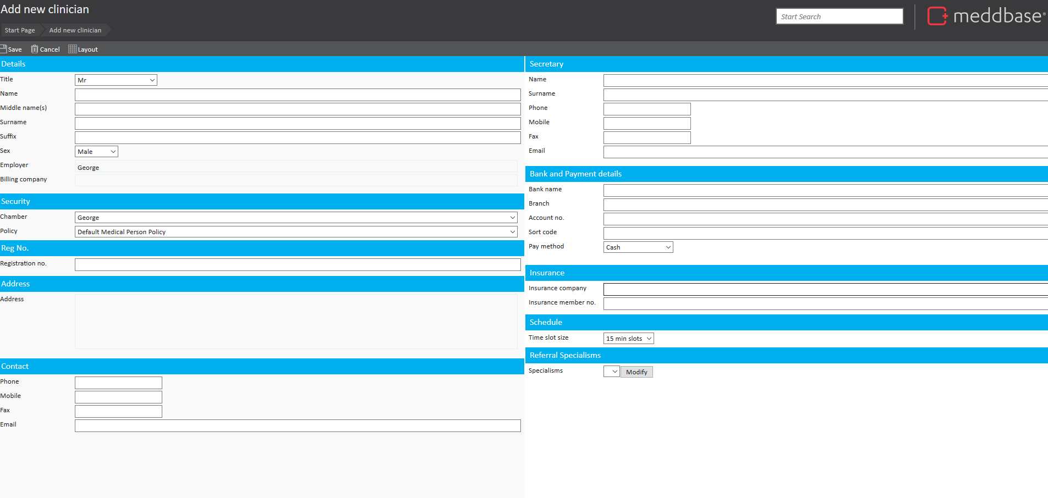Screen dimensions: 1048x498
Task: Click the meddbase logo
Action: point(986,16)
